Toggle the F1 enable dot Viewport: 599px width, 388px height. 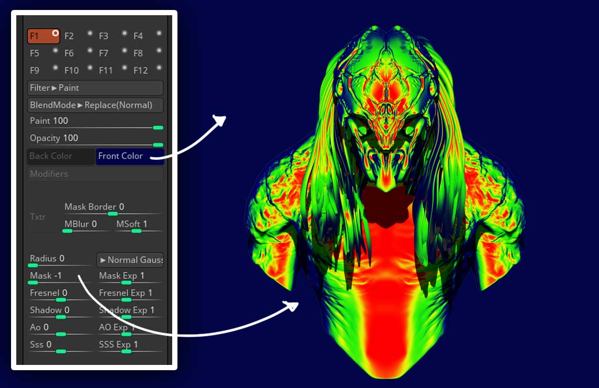pos(56,33)
